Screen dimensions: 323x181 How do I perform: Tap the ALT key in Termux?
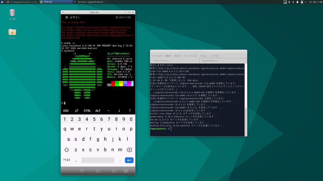(98, 111)
